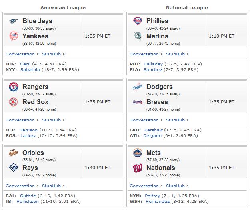250x210 pixels.
Task: Open pitcher Hellickson's player link
Action: tap(28, 201)
